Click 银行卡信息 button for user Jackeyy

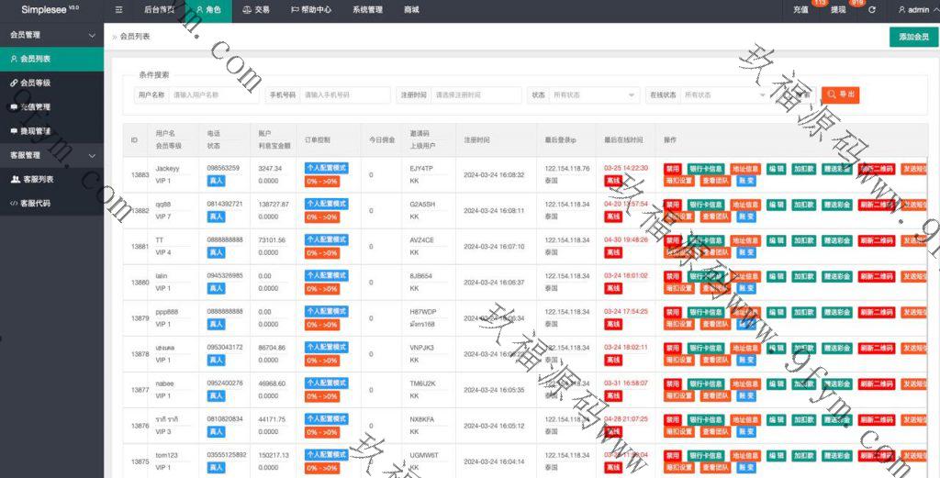pyautogui.click(x=706, y=169)
